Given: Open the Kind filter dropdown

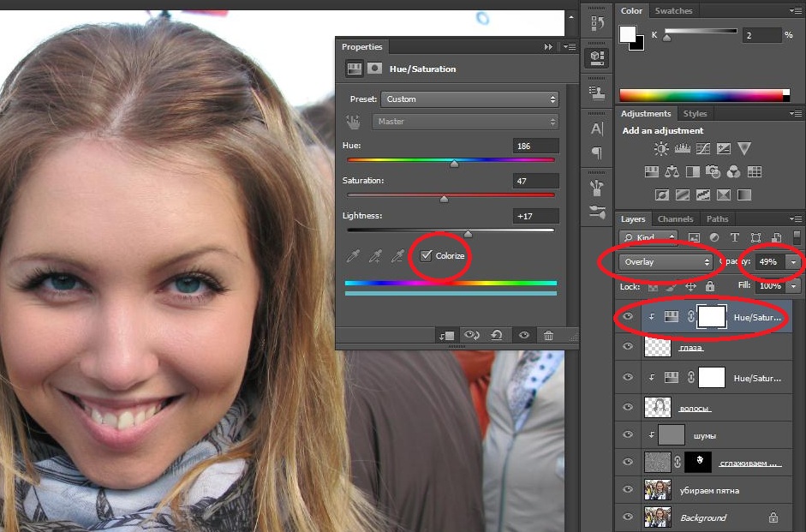Looking at the screenshot, I should tap(648, 237).
